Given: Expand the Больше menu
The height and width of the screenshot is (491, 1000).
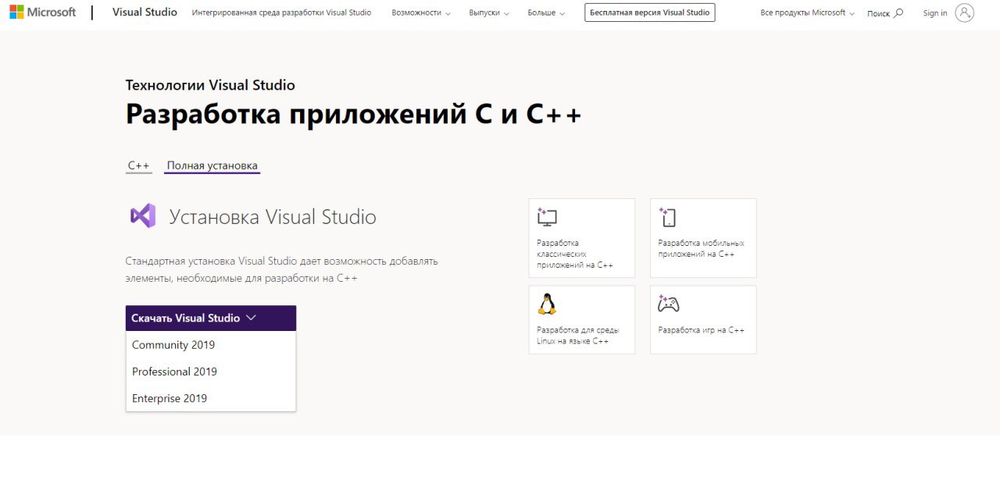Looking at the screenshot, I should click(546, 12).
